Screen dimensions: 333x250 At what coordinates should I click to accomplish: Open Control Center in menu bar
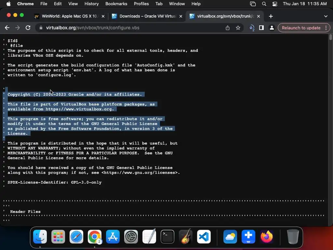pos(274,4)
